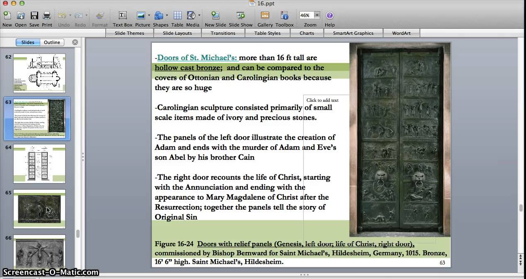526x279 pixels.
Task: Click the 'hollow cast bronze' underlined text
Action: click(188, 68)
